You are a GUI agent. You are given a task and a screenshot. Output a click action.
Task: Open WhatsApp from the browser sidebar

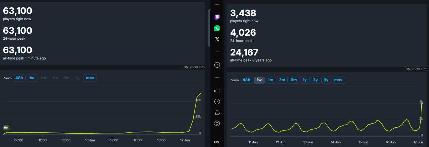tap(217, 28)
